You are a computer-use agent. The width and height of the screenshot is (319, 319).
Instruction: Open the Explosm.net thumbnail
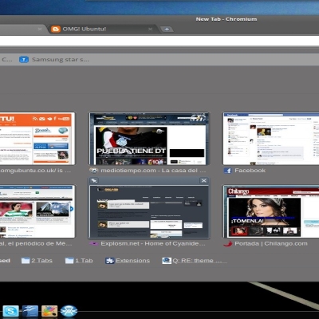pyautogui.click(x=149, y=211)
